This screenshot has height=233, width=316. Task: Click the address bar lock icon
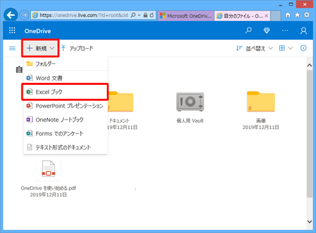[145, 15]
